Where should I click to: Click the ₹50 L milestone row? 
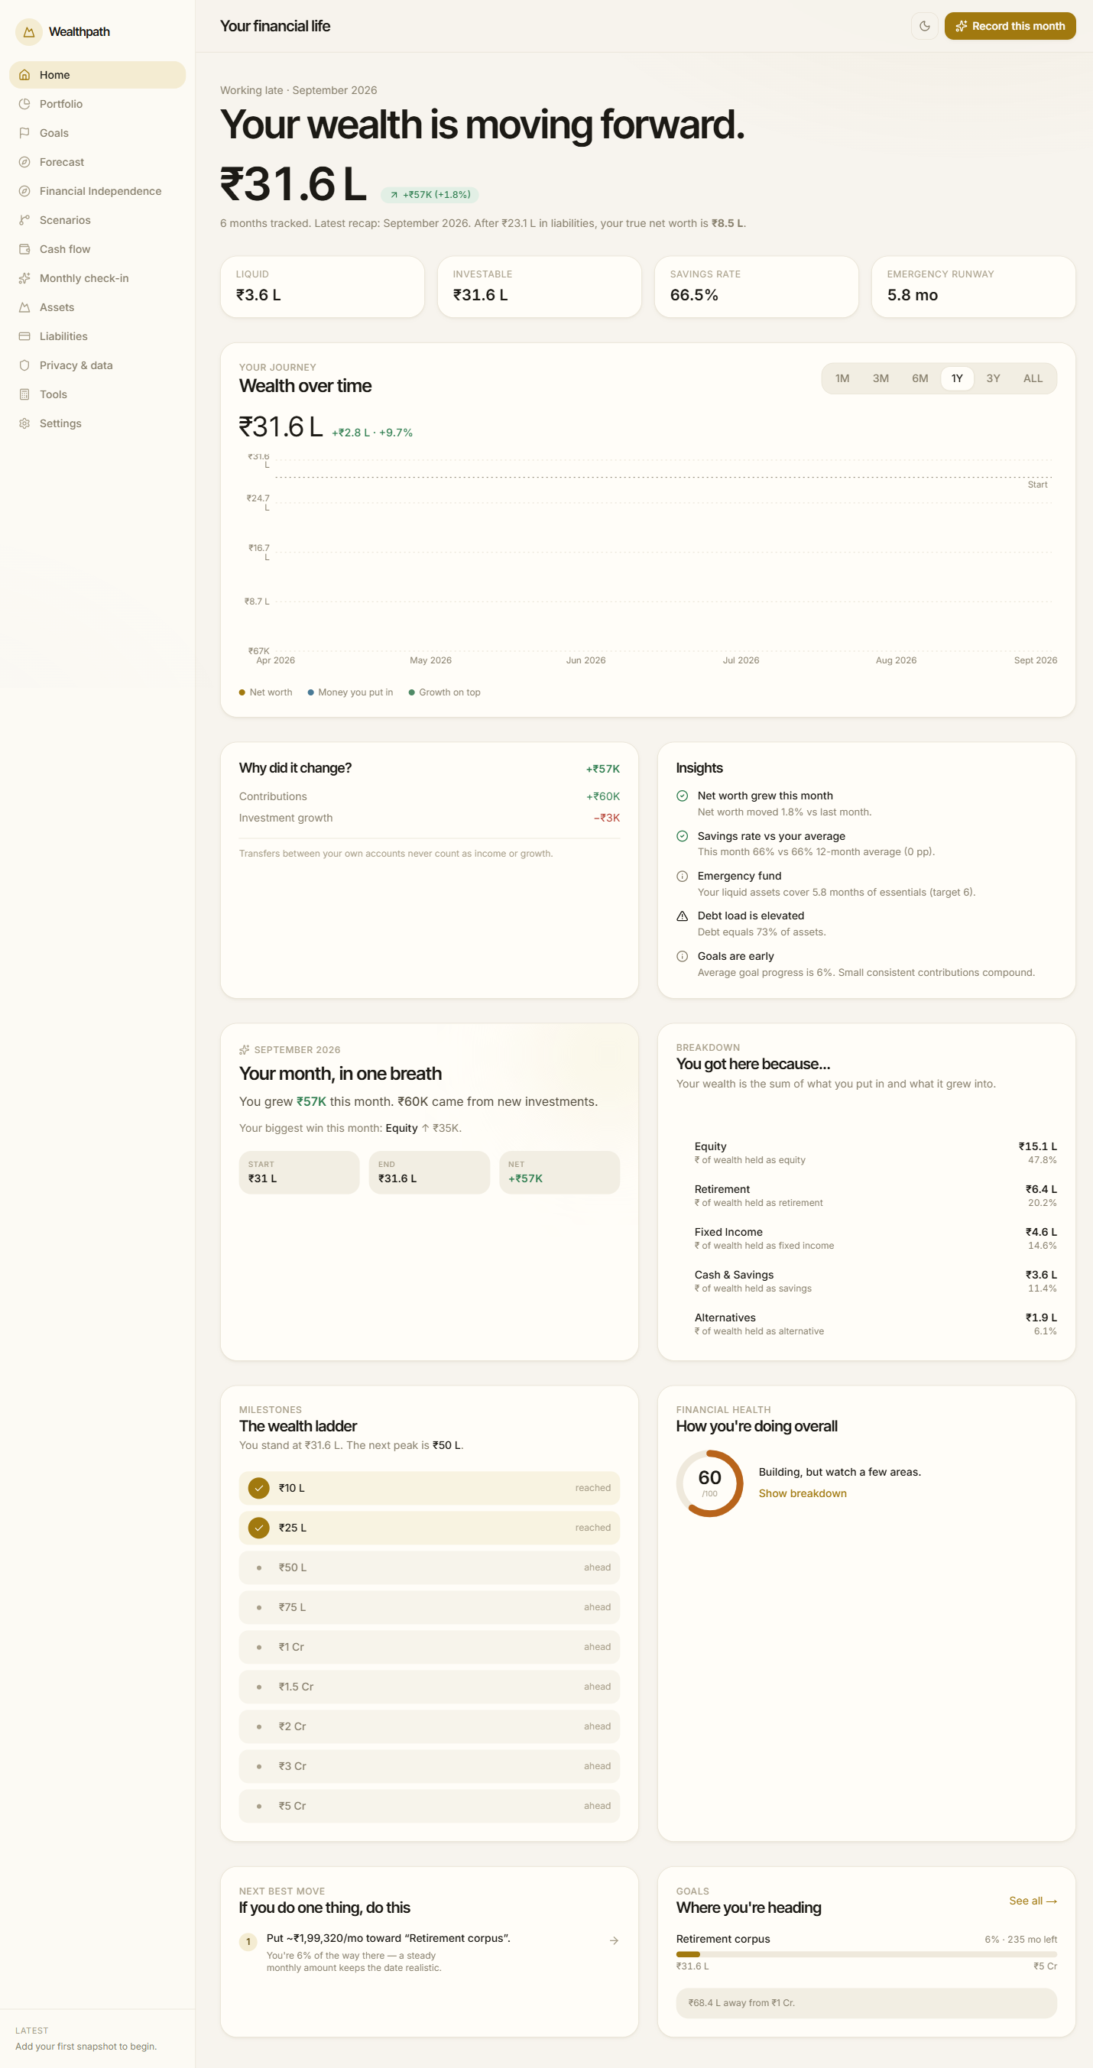(x=429, y=1567)
